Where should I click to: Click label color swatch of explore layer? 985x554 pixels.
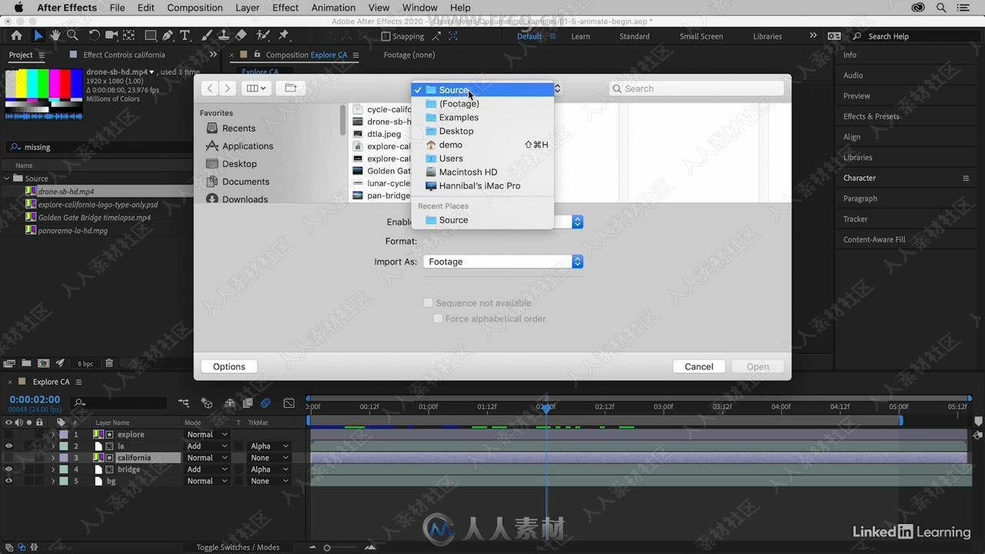[64, 435]
